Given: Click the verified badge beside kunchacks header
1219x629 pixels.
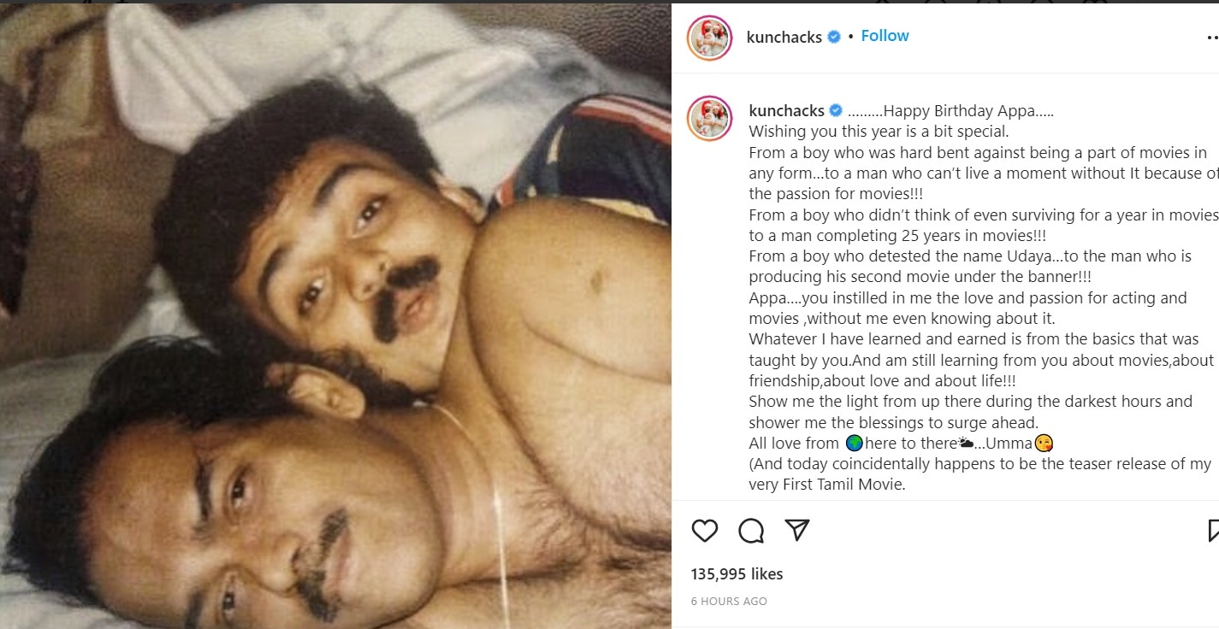Looking at the screenshot, I should 832,36.
